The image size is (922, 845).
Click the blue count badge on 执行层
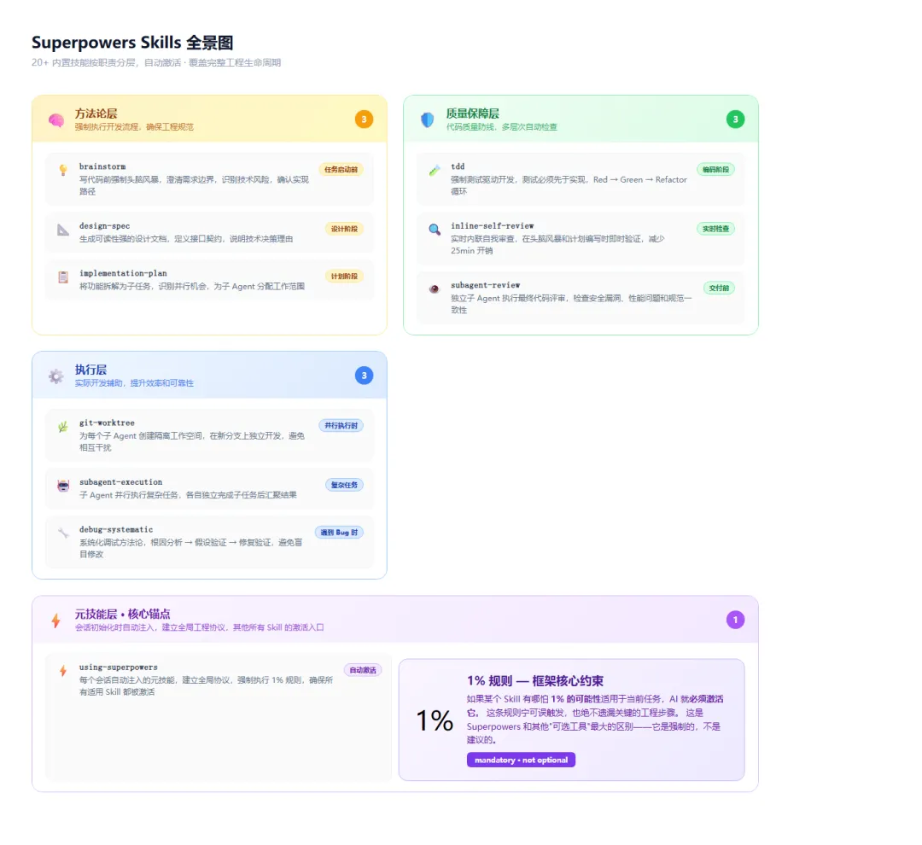click(364, 376)
